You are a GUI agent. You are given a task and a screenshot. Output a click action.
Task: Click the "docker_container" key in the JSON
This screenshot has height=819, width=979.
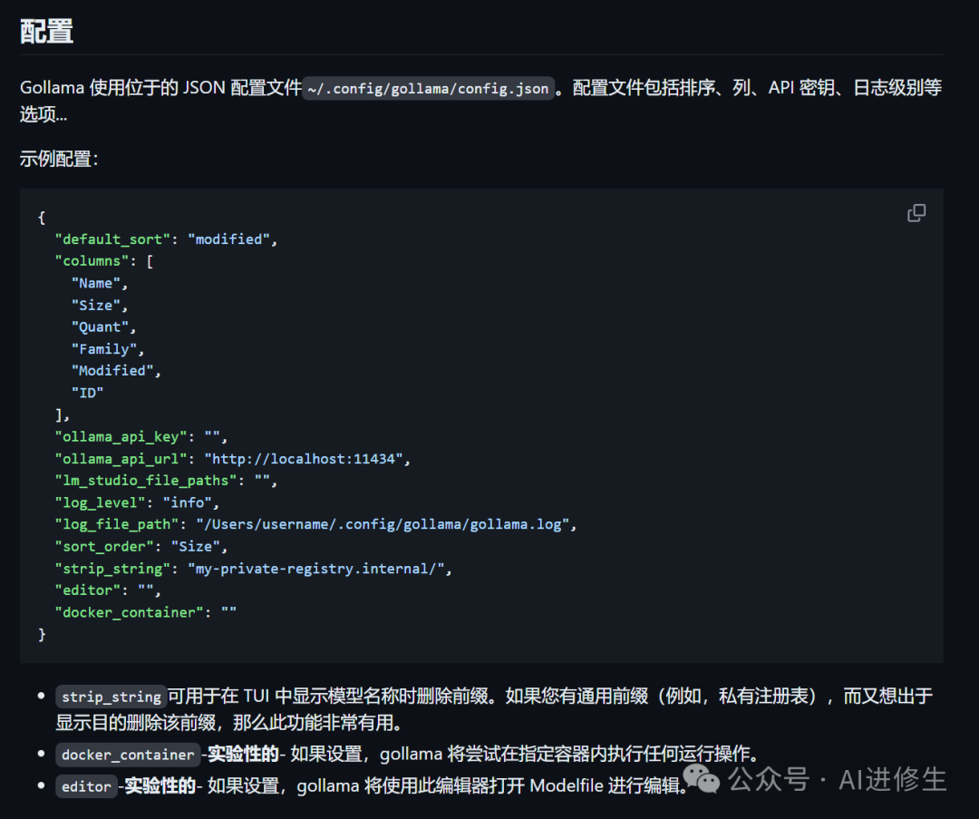130,612
